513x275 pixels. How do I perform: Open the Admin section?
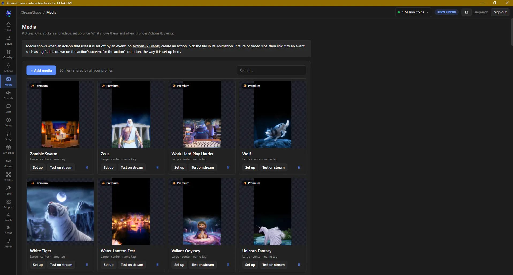[8, 243]
